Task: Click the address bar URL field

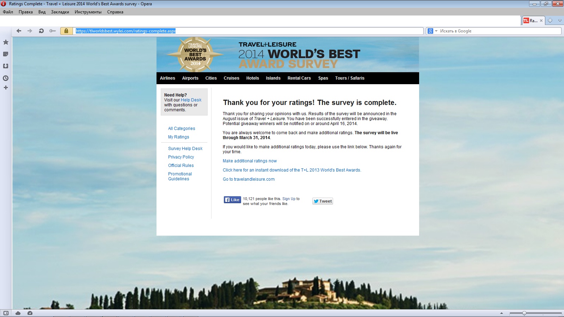Action: pos(248,31)
